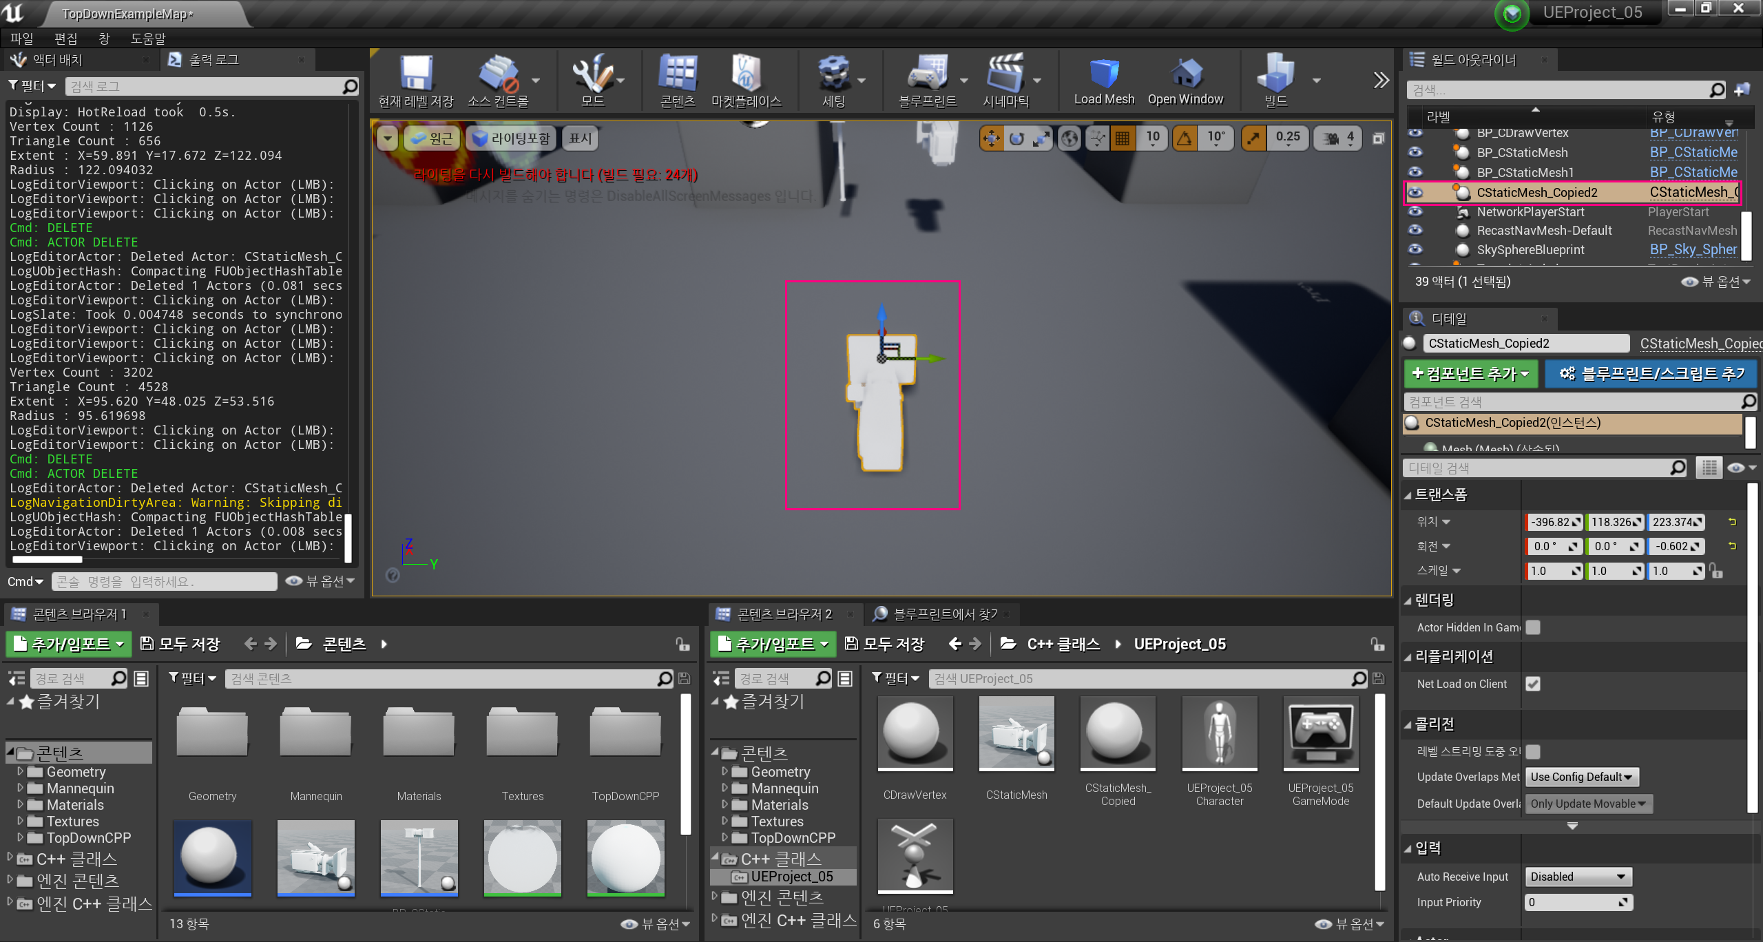Open the Update Overlaps Method dropdown
Viewport: 1763px width, 942px height.
[1581, 777]
